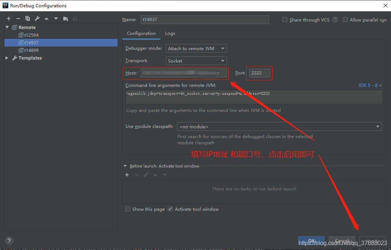Add a new configuration with plus icon
Screen dimensions: 391x250
tap(9, 19)
